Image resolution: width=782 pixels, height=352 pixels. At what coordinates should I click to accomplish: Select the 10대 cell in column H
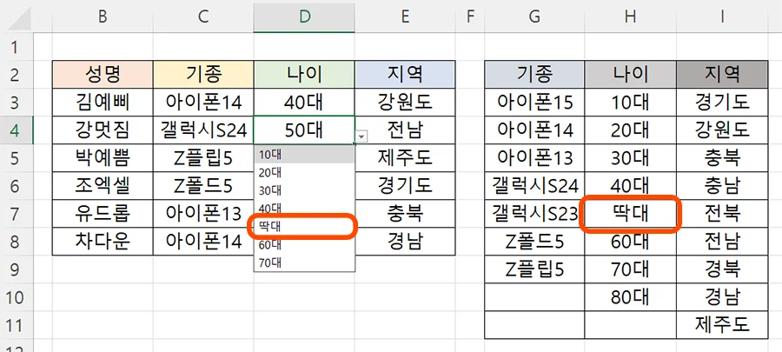pos(631,103)
